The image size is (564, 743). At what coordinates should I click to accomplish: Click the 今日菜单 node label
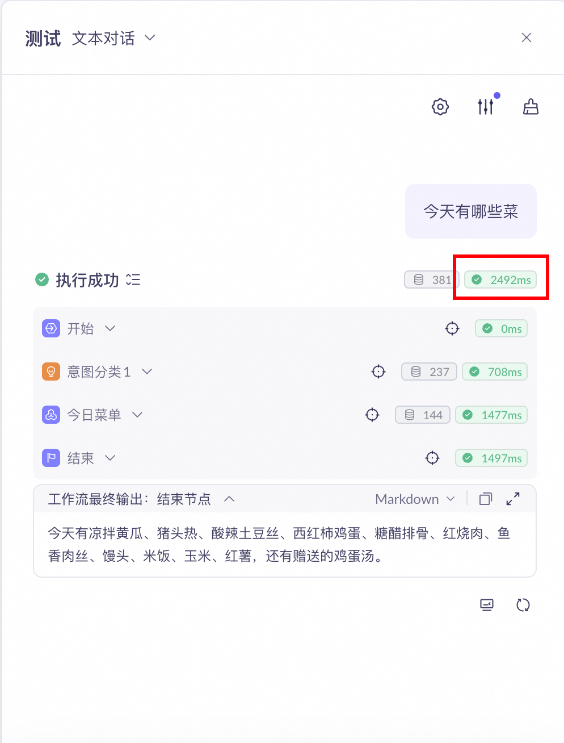pos(94,415)
